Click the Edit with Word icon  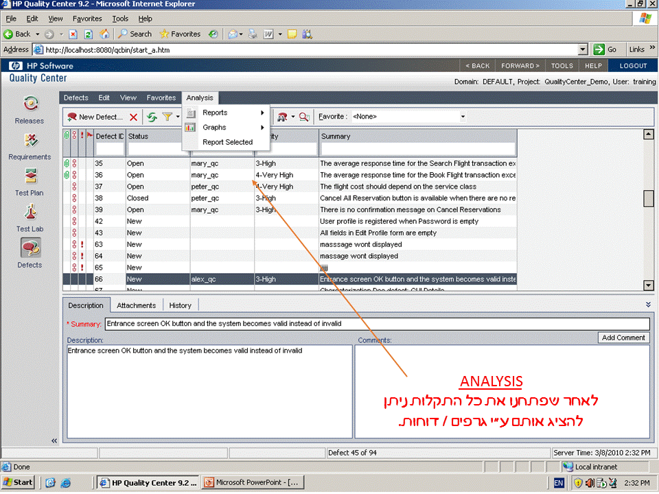[x=268, y=34]
